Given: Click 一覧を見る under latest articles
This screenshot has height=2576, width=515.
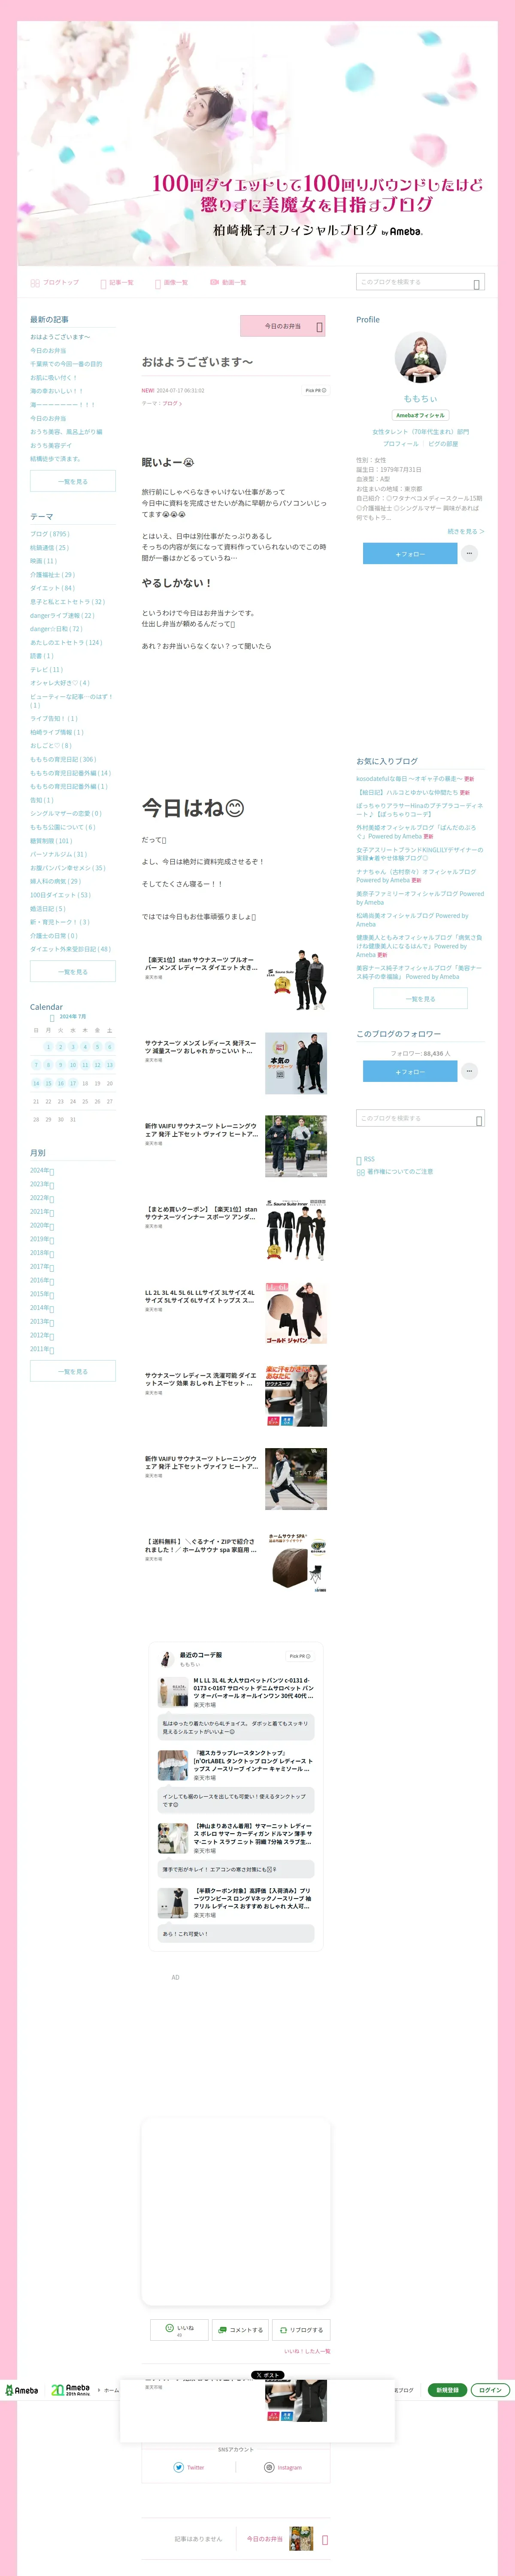Looking at the screenshot, I should click(73, 481).
